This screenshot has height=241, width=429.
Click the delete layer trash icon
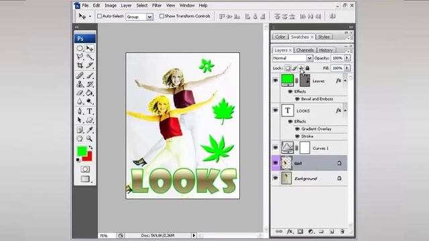click(x=342, y=232)
